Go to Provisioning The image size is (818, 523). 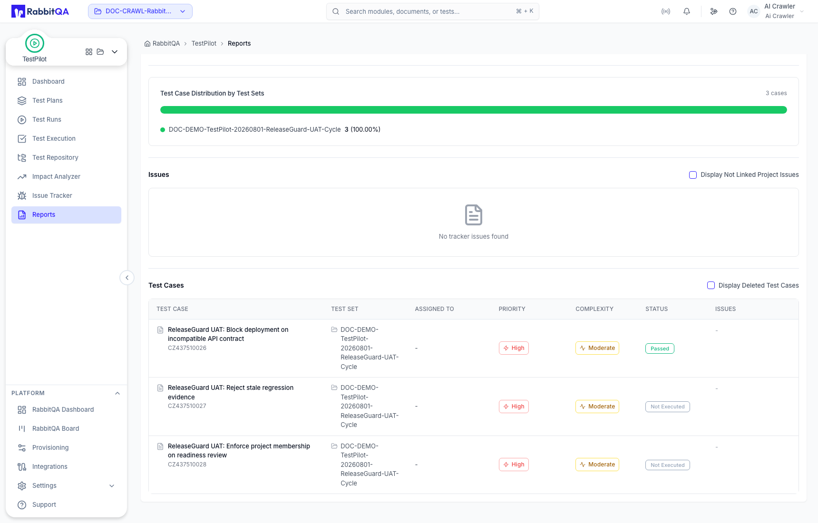(x=66, y=447)
